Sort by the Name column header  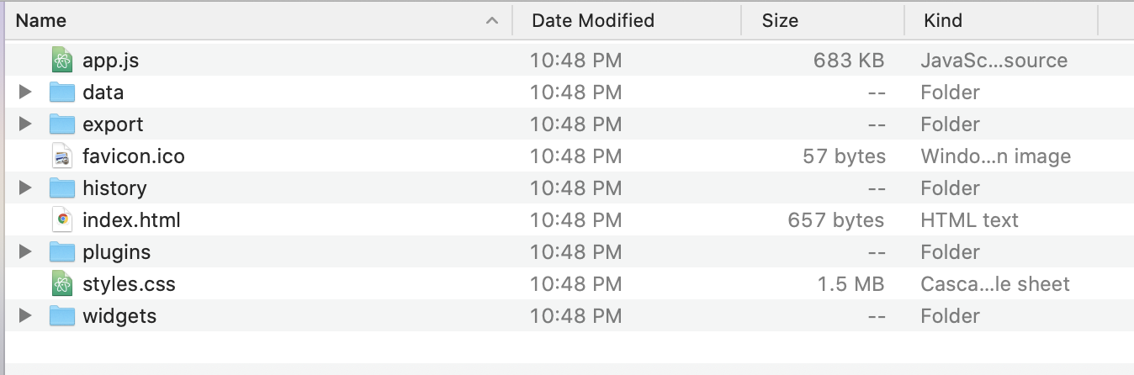pos(40,20)
